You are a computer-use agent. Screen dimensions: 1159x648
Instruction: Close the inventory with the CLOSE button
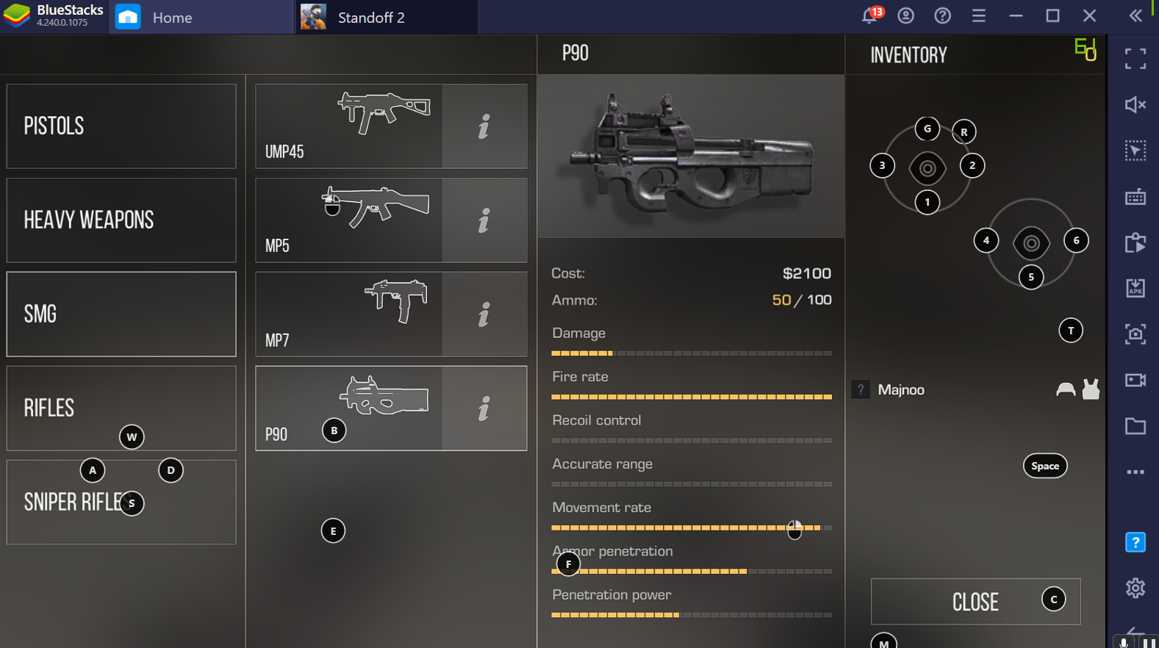click(x=975, y=602)
